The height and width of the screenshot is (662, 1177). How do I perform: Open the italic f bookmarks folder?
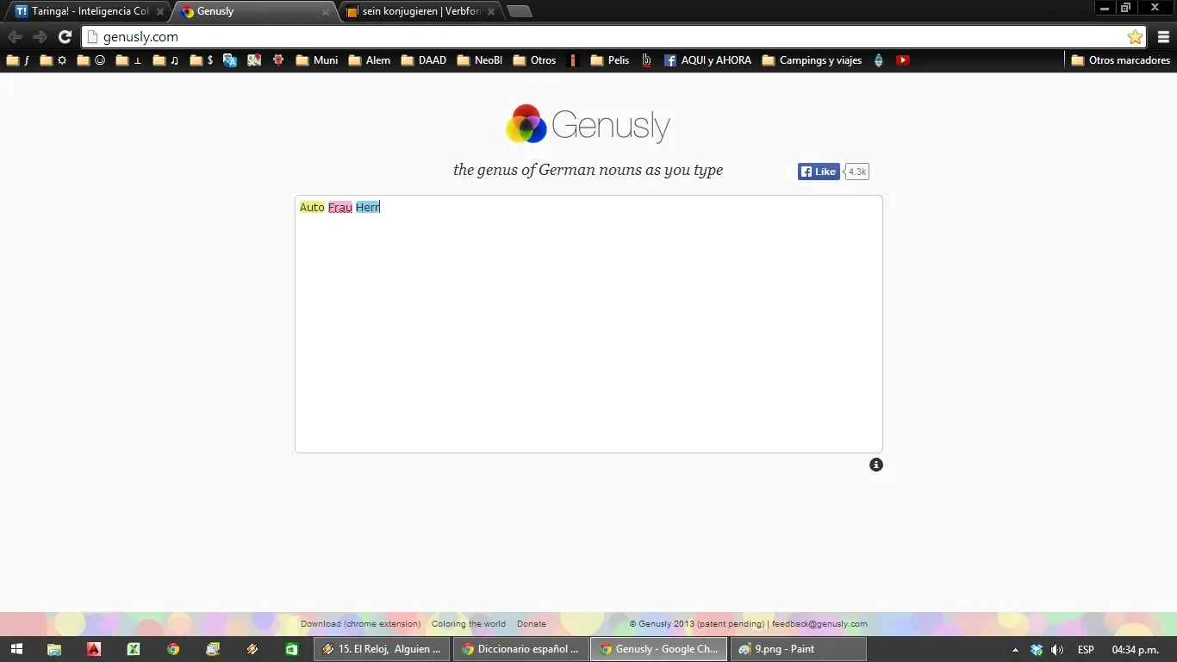18,60
